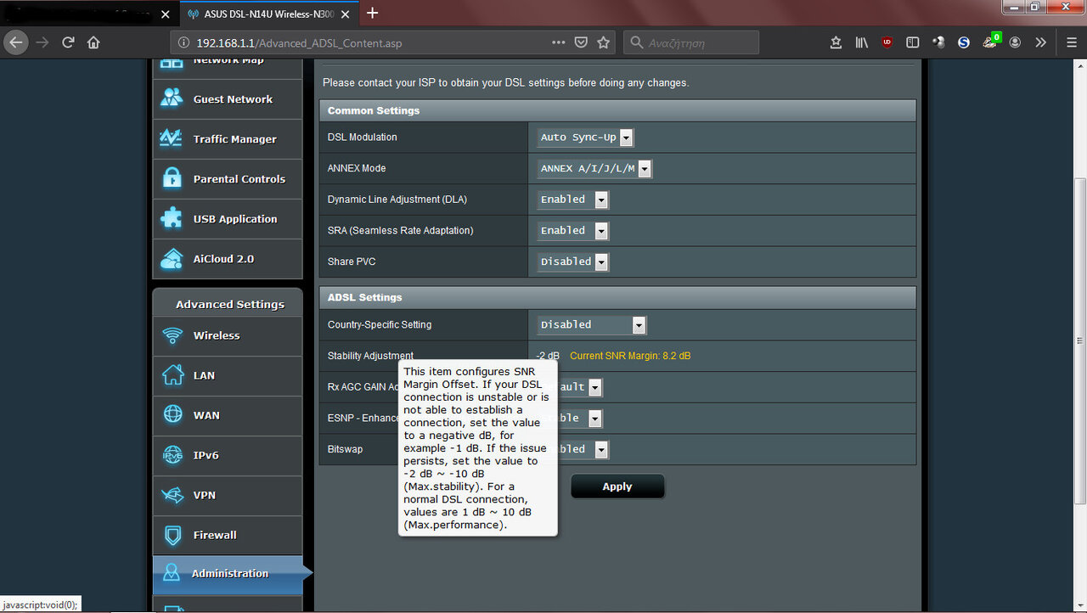Screen dimensions: 1087x613
Task: Click the AiCloud 2.0 icon
Action: pyautogui.click(x=172, y=258)
